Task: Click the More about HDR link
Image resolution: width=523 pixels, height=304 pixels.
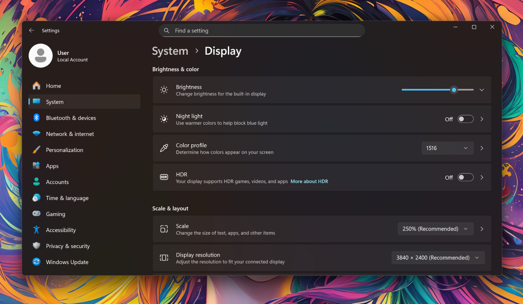Action: pyautogui.click(x=309, y=181)
